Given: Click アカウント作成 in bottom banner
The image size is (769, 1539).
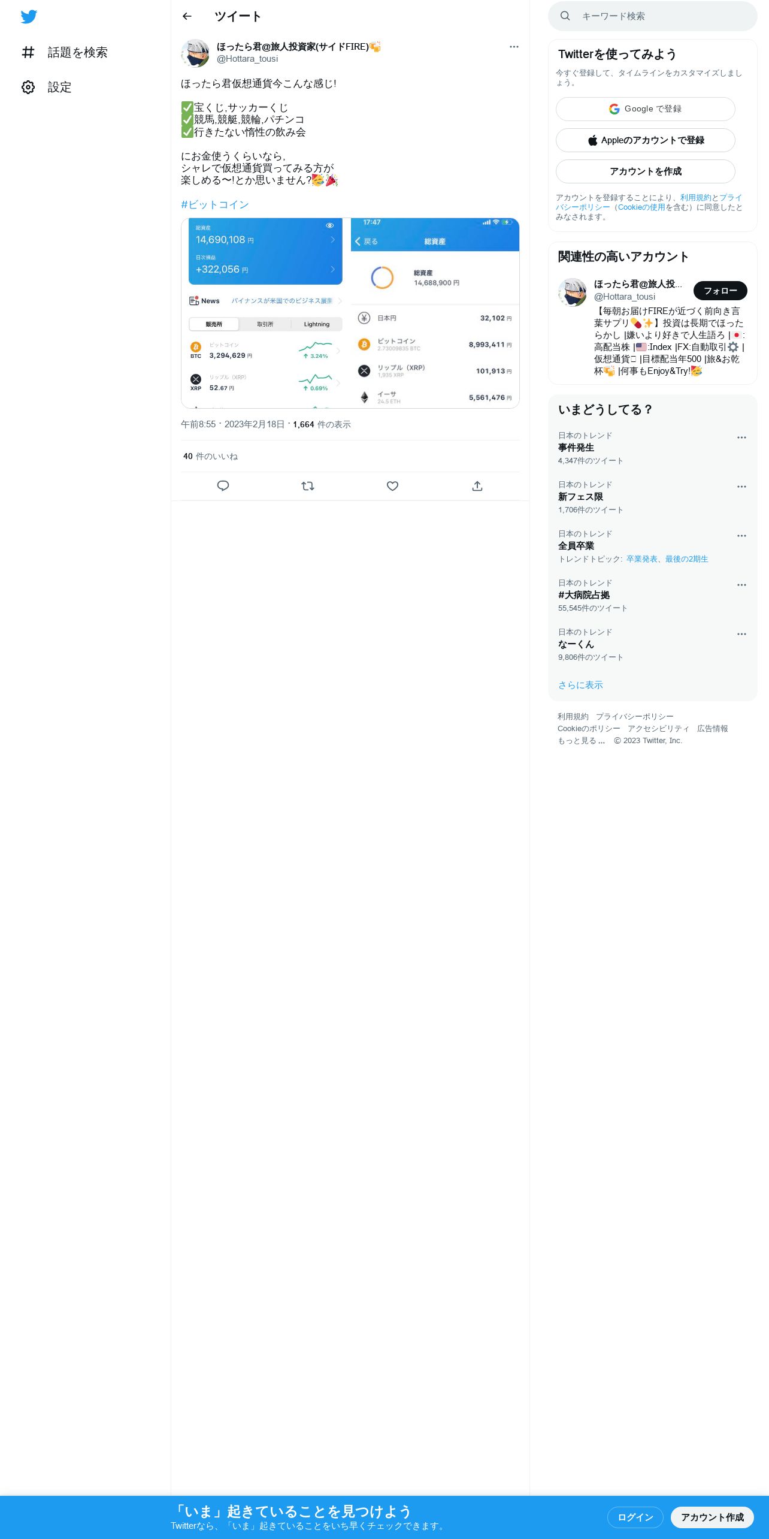Looking at the screenshot, I should point(712,1517).
